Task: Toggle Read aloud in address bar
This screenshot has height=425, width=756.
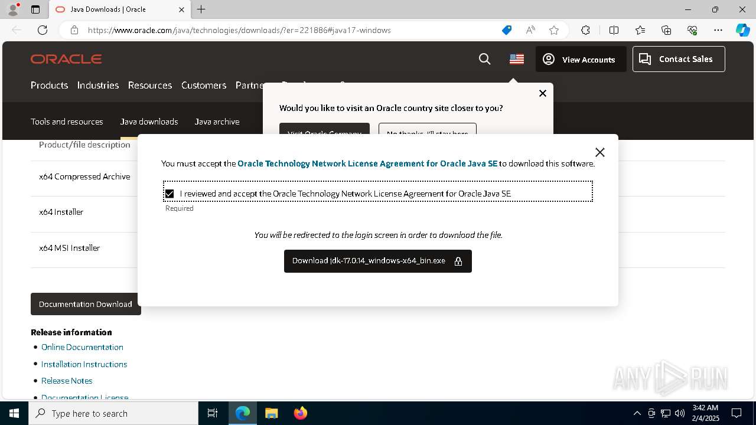Action: point(530,30)
